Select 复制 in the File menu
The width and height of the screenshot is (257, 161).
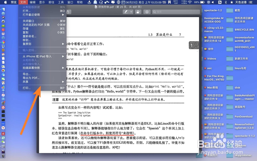click(42, 32)
